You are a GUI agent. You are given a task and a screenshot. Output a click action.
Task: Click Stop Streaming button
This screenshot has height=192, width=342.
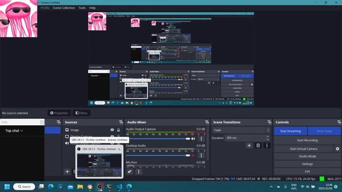tap(290, 131)
